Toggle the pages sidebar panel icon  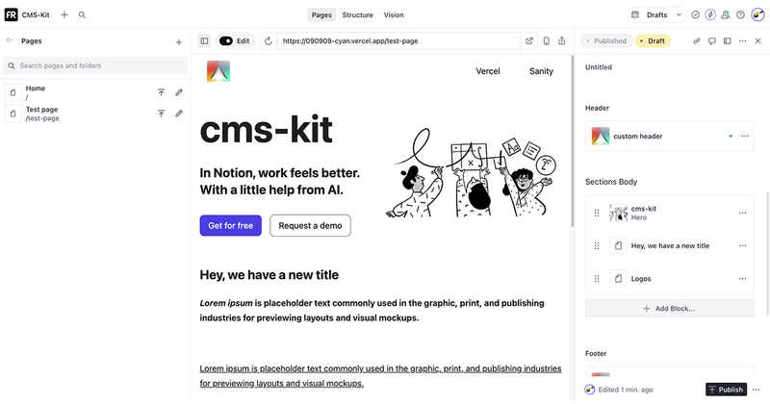204,40
